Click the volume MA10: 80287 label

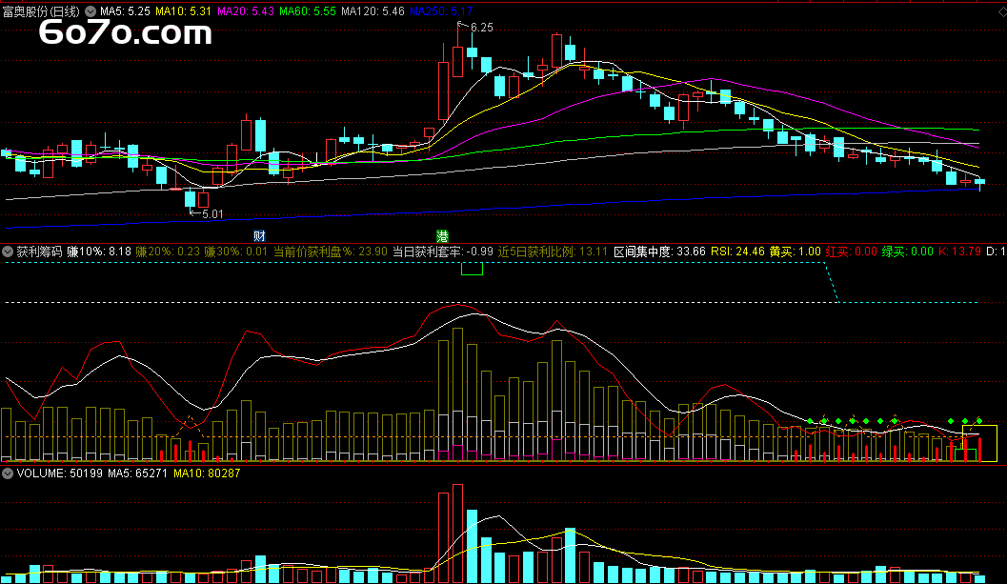click(x=207, y=473)
